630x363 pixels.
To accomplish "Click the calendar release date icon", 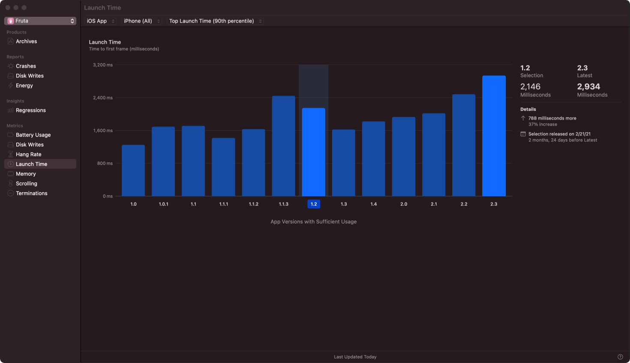I will [523, 134].
